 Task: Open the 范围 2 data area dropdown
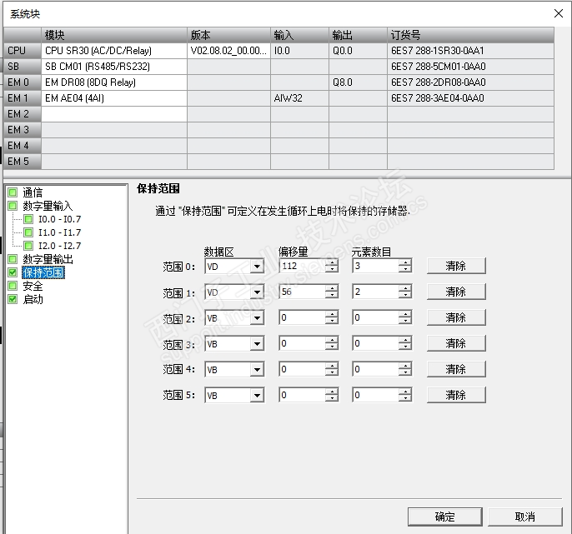pos(257,318)
